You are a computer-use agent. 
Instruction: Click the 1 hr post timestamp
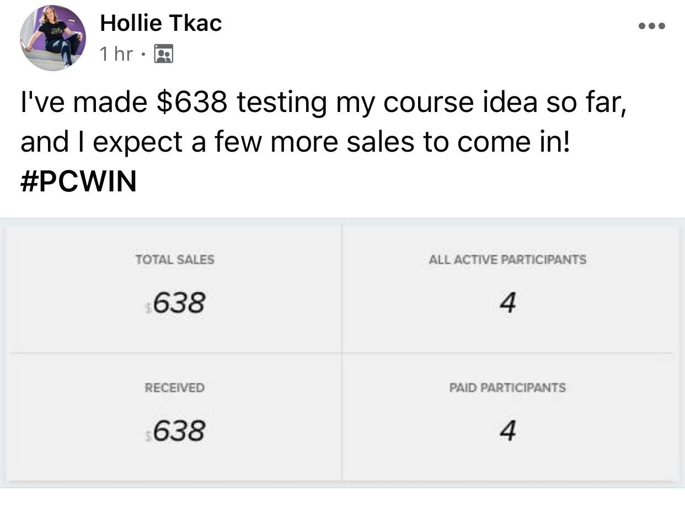tap(116, 54)
